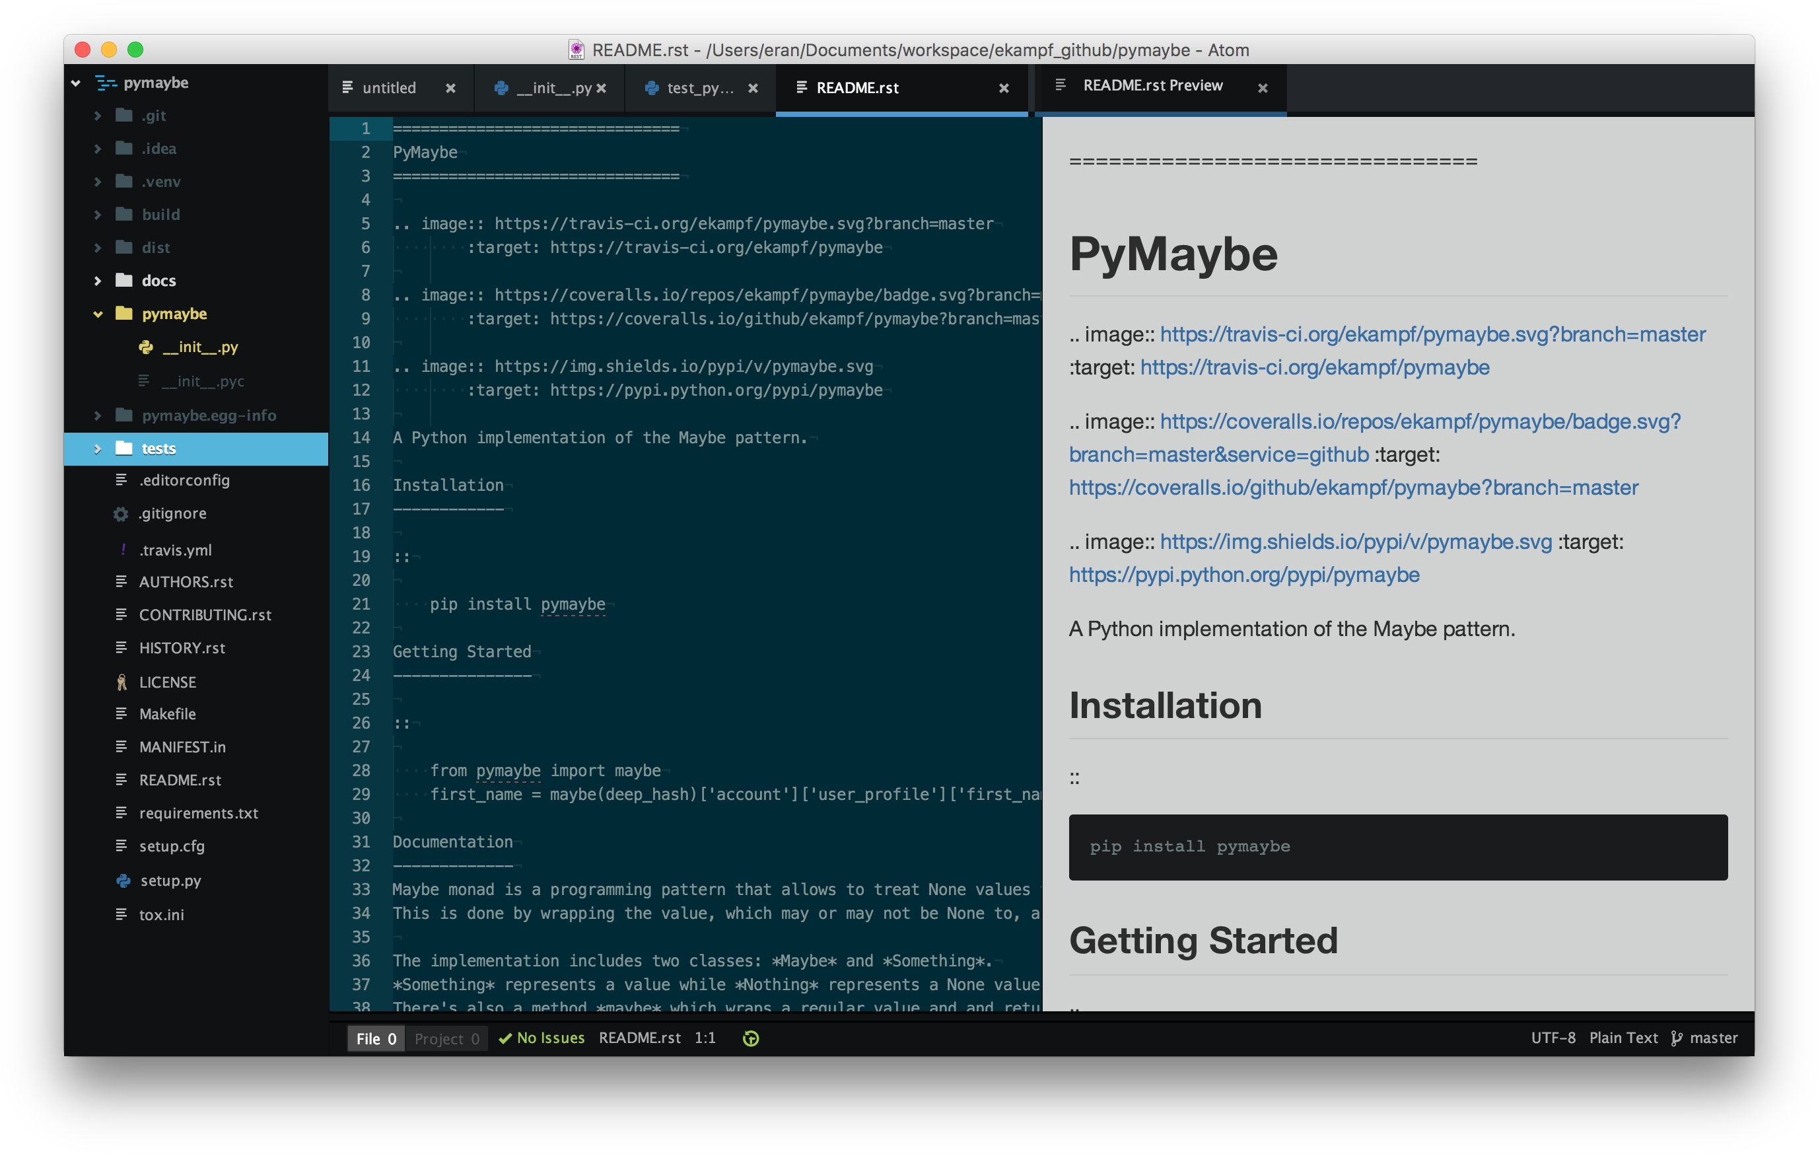
Task: Collapse the pymaybe subfolder
Action: 97,314
